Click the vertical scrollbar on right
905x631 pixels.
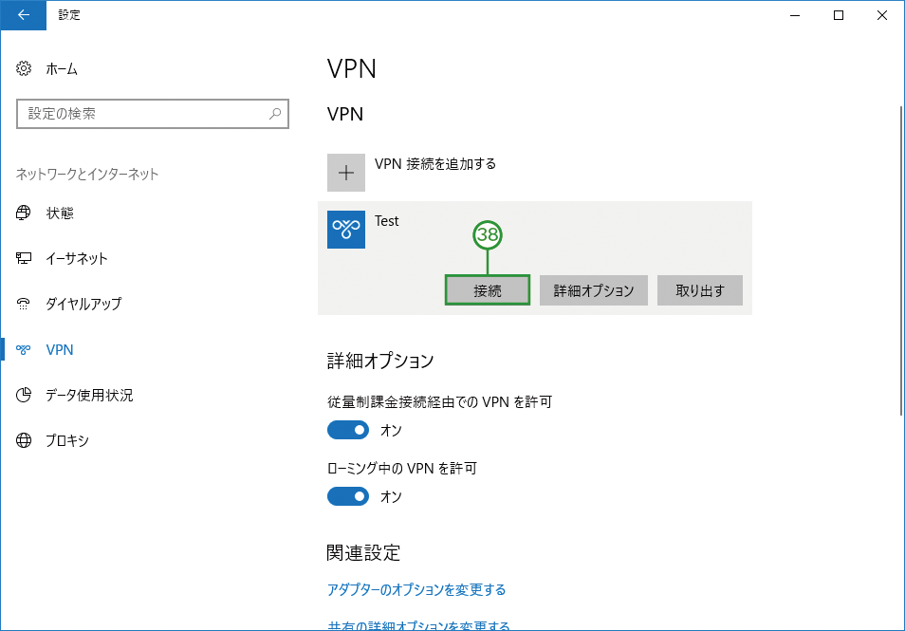click(x=901, y=260)
